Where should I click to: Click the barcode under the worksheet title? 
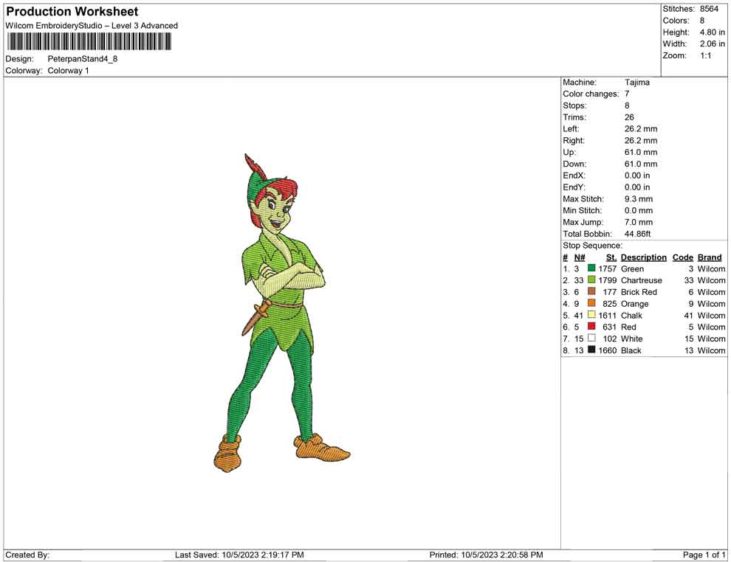click(88, 42)
